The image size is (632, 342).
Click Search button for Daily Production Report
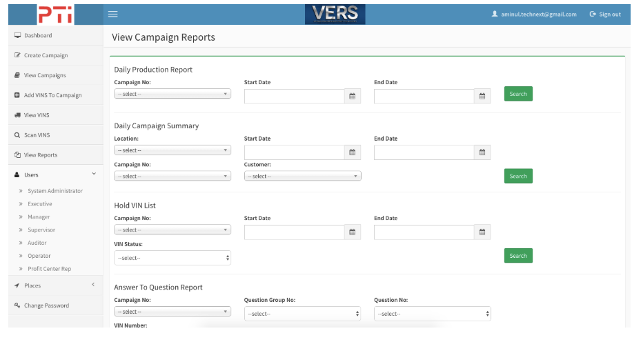tap(518, 94)
